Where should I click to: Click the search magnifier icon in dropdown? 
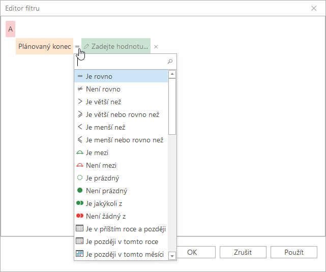[x=170, y=62]
